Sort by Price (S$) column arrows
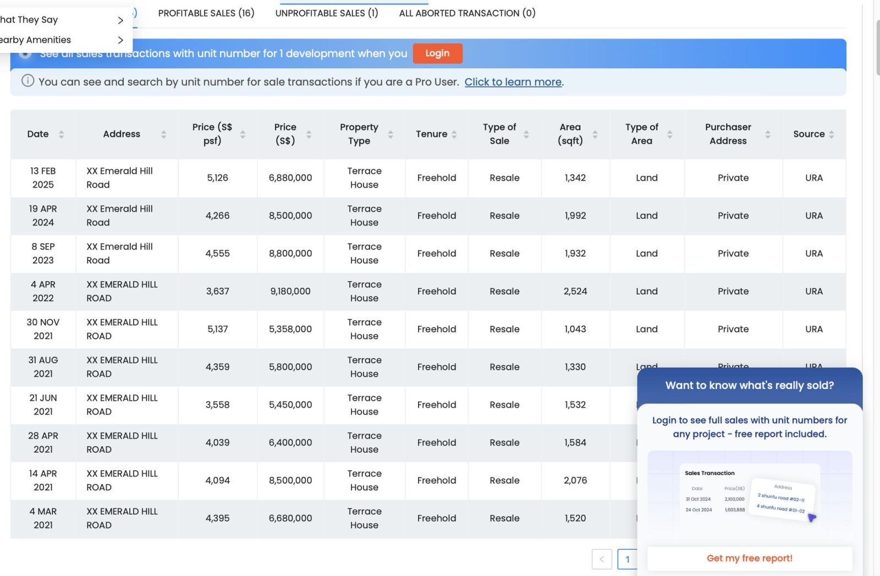This screenshot has width=880, height=576. coord(309,134)
